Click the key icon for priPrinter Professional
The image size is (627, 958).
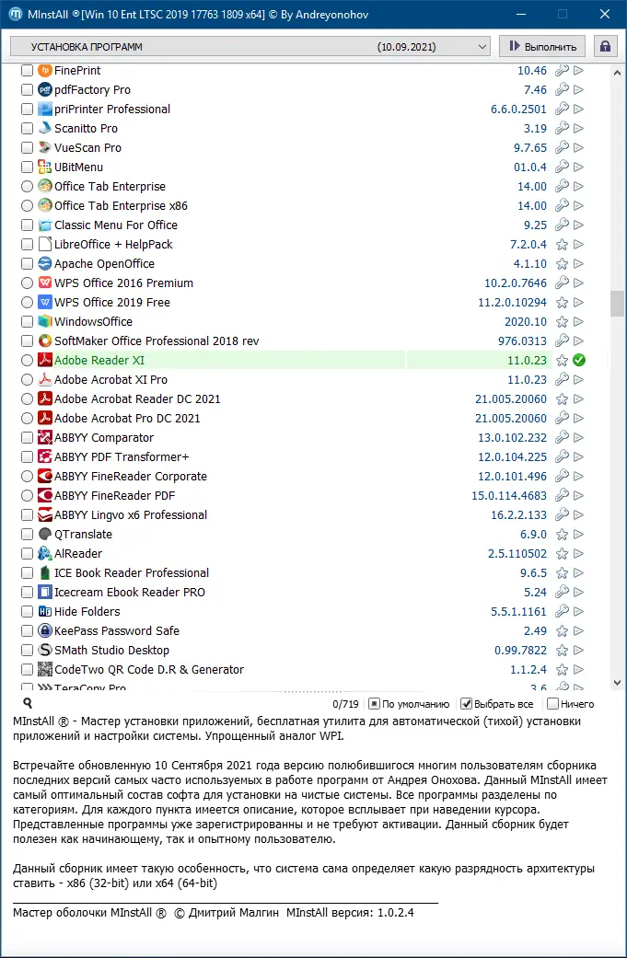562,109
